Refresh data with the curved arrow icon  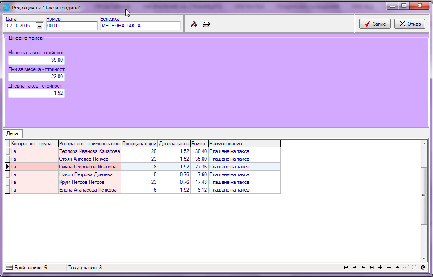423,267
